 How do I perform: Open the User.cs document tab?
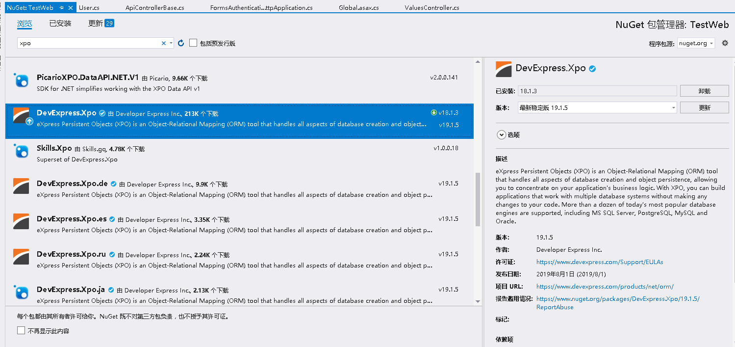pos(89,8)
